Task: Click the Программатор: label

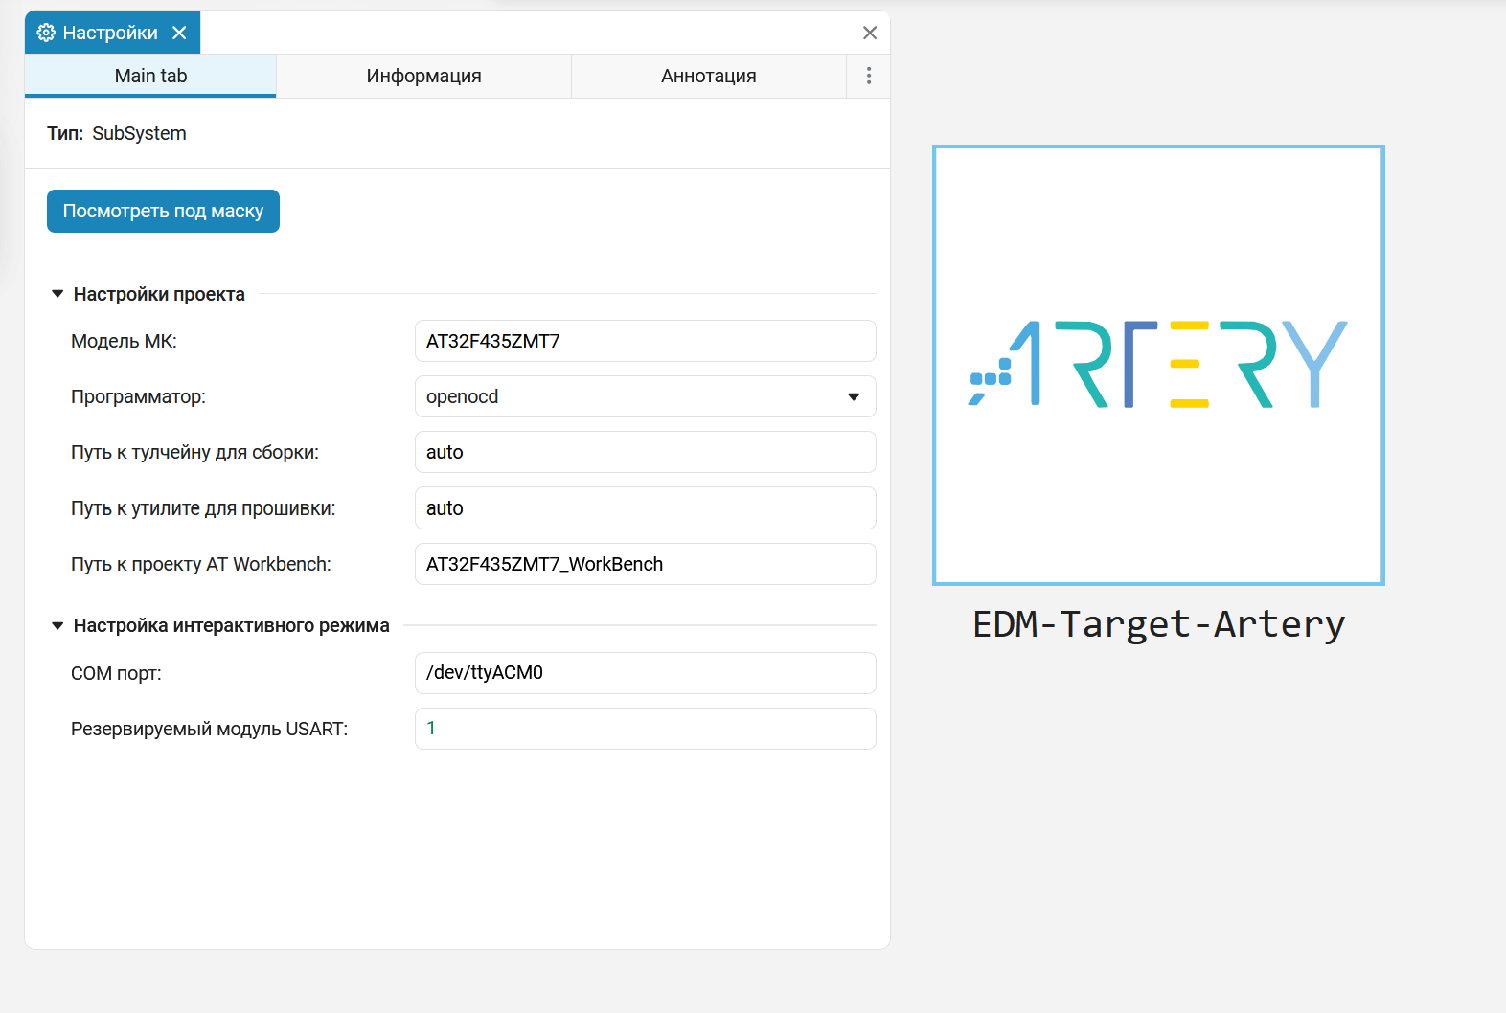Action: [x=138, y=396]
